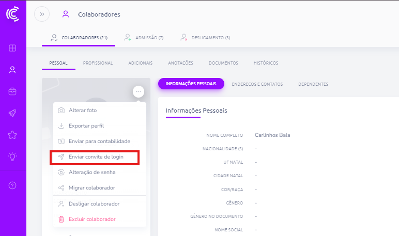Image resolution: width=399 pixels, height=236 pixels.
Task: Click the star icon in sidebar
Action: point(12,135)
